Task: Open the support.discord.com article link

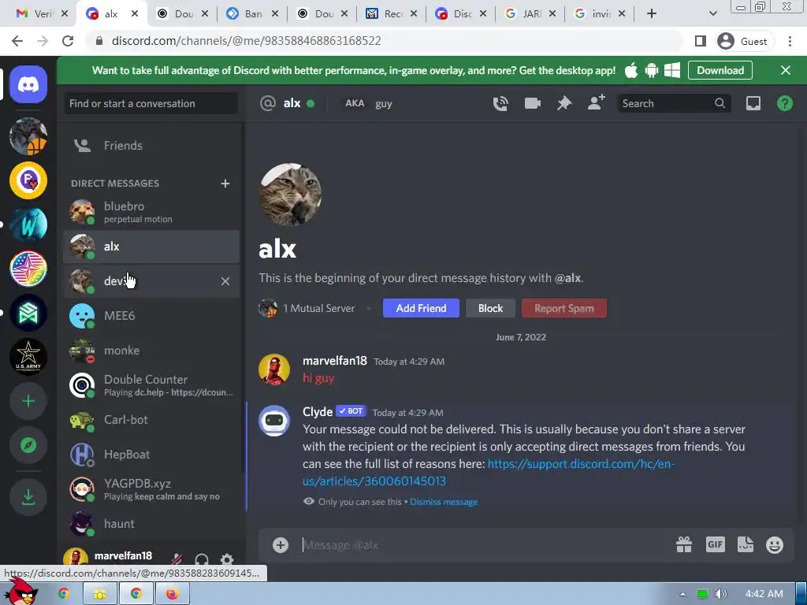Action: (489, 473)
